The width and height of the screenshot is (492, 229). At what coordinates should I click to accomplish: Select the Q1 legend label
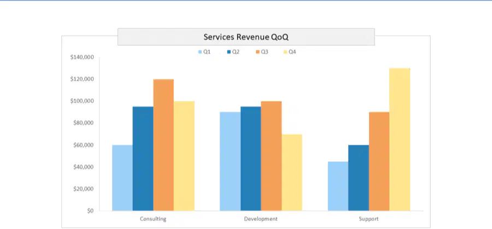tap(207, 52)
